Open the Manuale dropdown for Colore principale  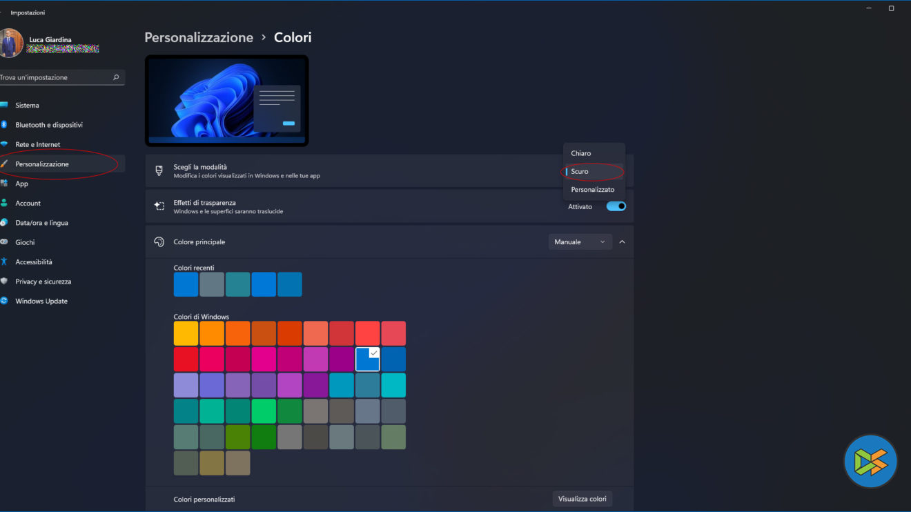[580, 242]
